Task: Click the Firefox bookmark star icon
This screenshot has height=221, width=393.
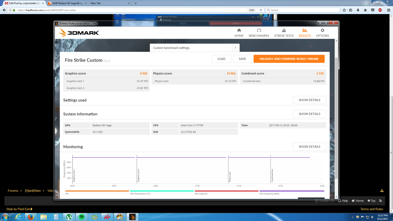Action: point(344,10)
